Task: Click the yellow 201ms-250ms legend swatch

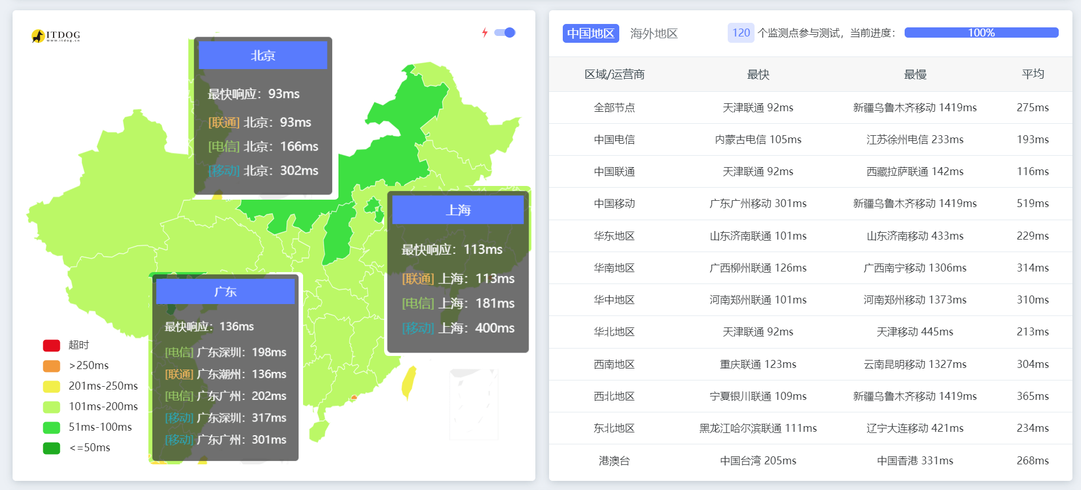Action: click(51, 386)
